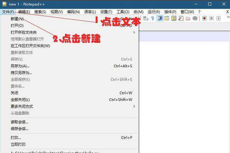This screenshot has height=153, width=230.
Task: Select 全部保存(E) menu entry
Action: [x=70, y=80]
